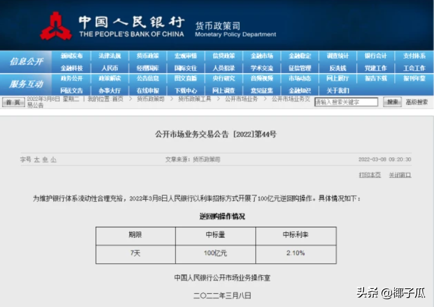This screenshot has width=434, height=307.
Task: Go to the 关于我们 page
Action: coord(338,91)
